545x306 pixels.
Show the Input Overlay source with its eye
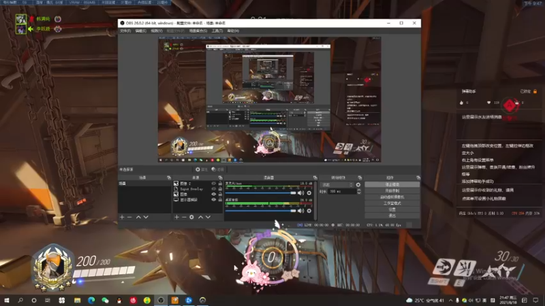(214, 189)
